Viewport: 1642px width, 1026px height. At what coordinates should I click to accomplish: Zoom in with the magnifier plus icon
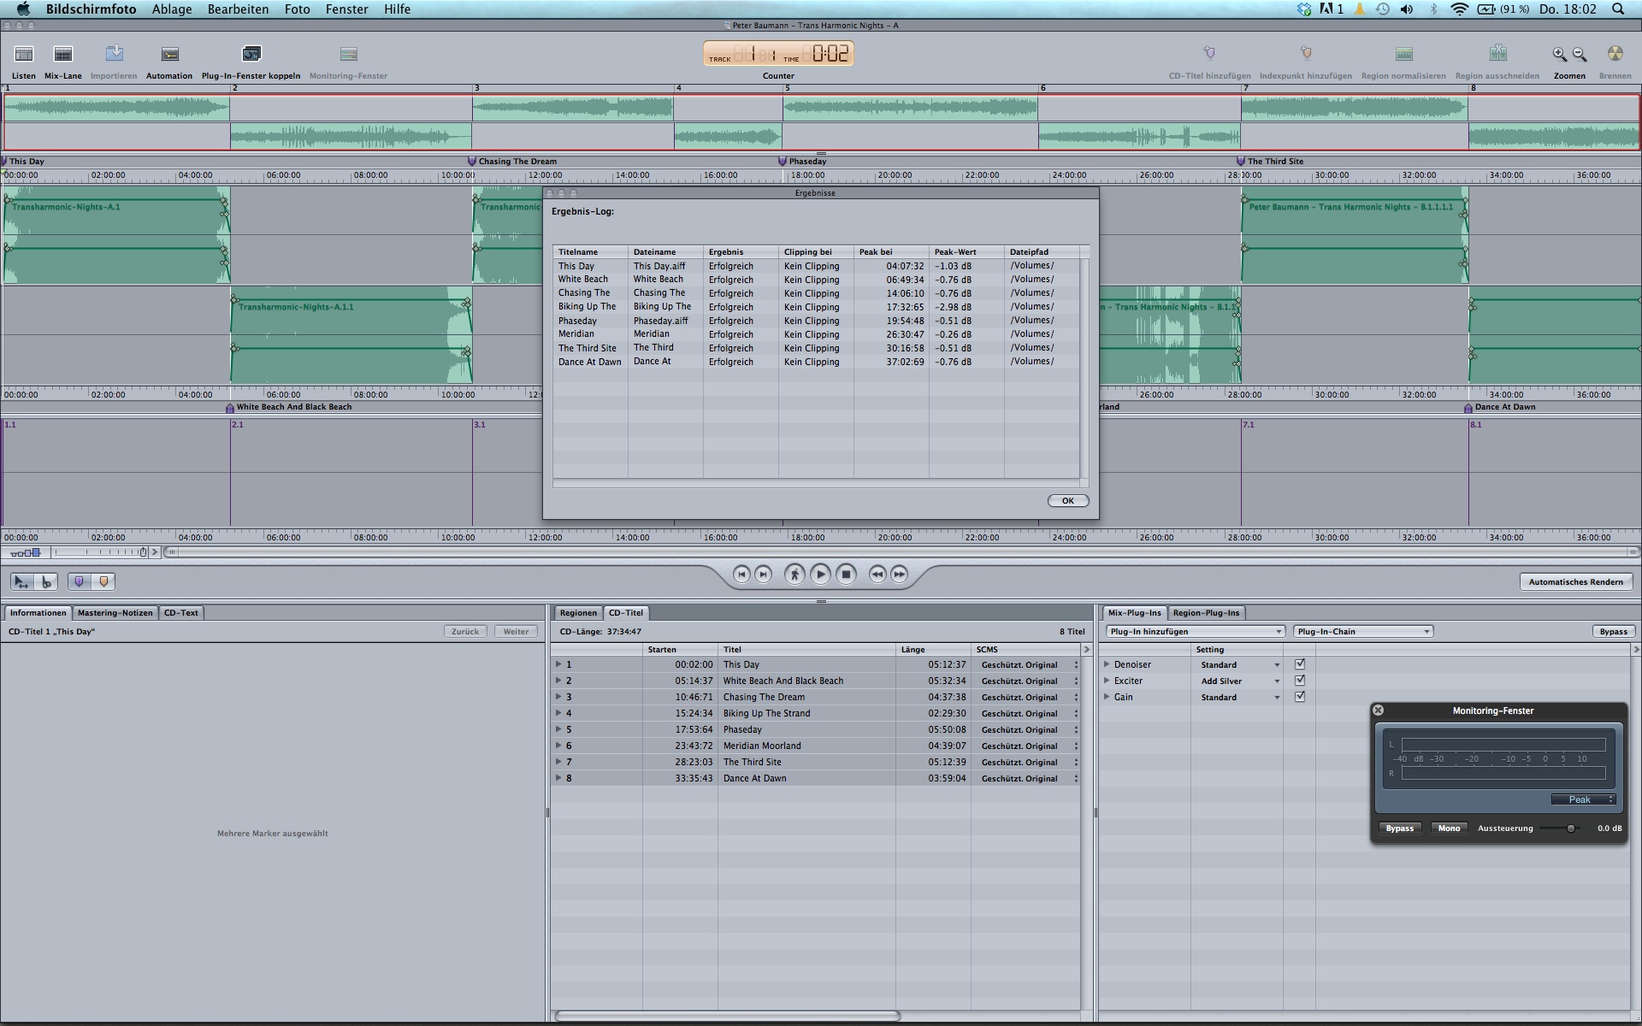(x=1560, y=55)
